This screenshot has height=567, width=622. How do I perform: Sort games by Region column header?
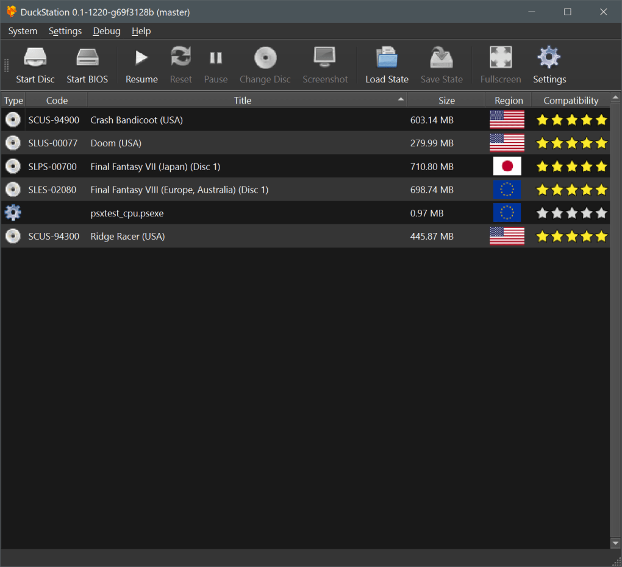point(509,101)
